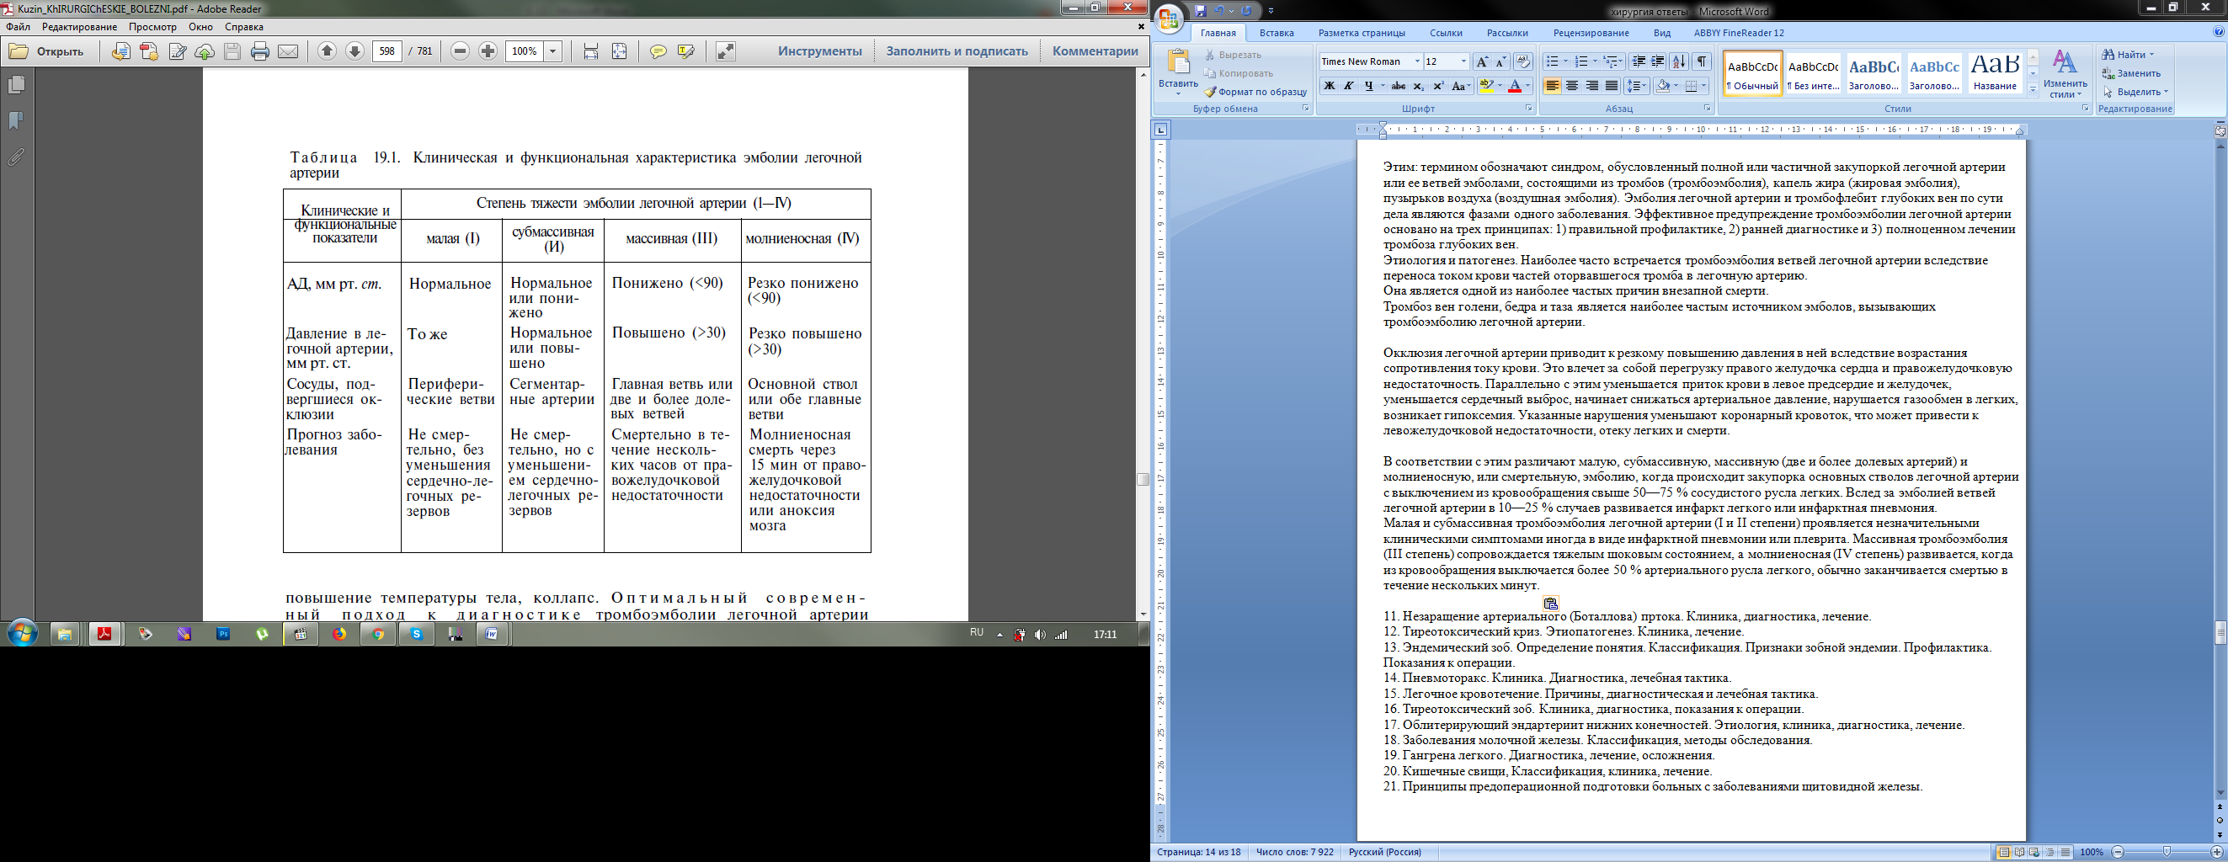Expand the Выделить dropdown in Word

click(x=2166, y=92)
